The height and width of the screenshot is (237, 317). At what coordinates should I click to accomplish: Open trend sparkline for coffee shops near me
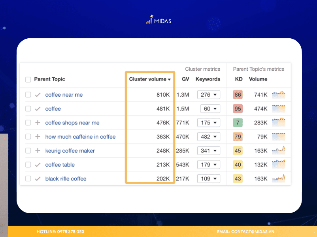[x=279, y=122]
